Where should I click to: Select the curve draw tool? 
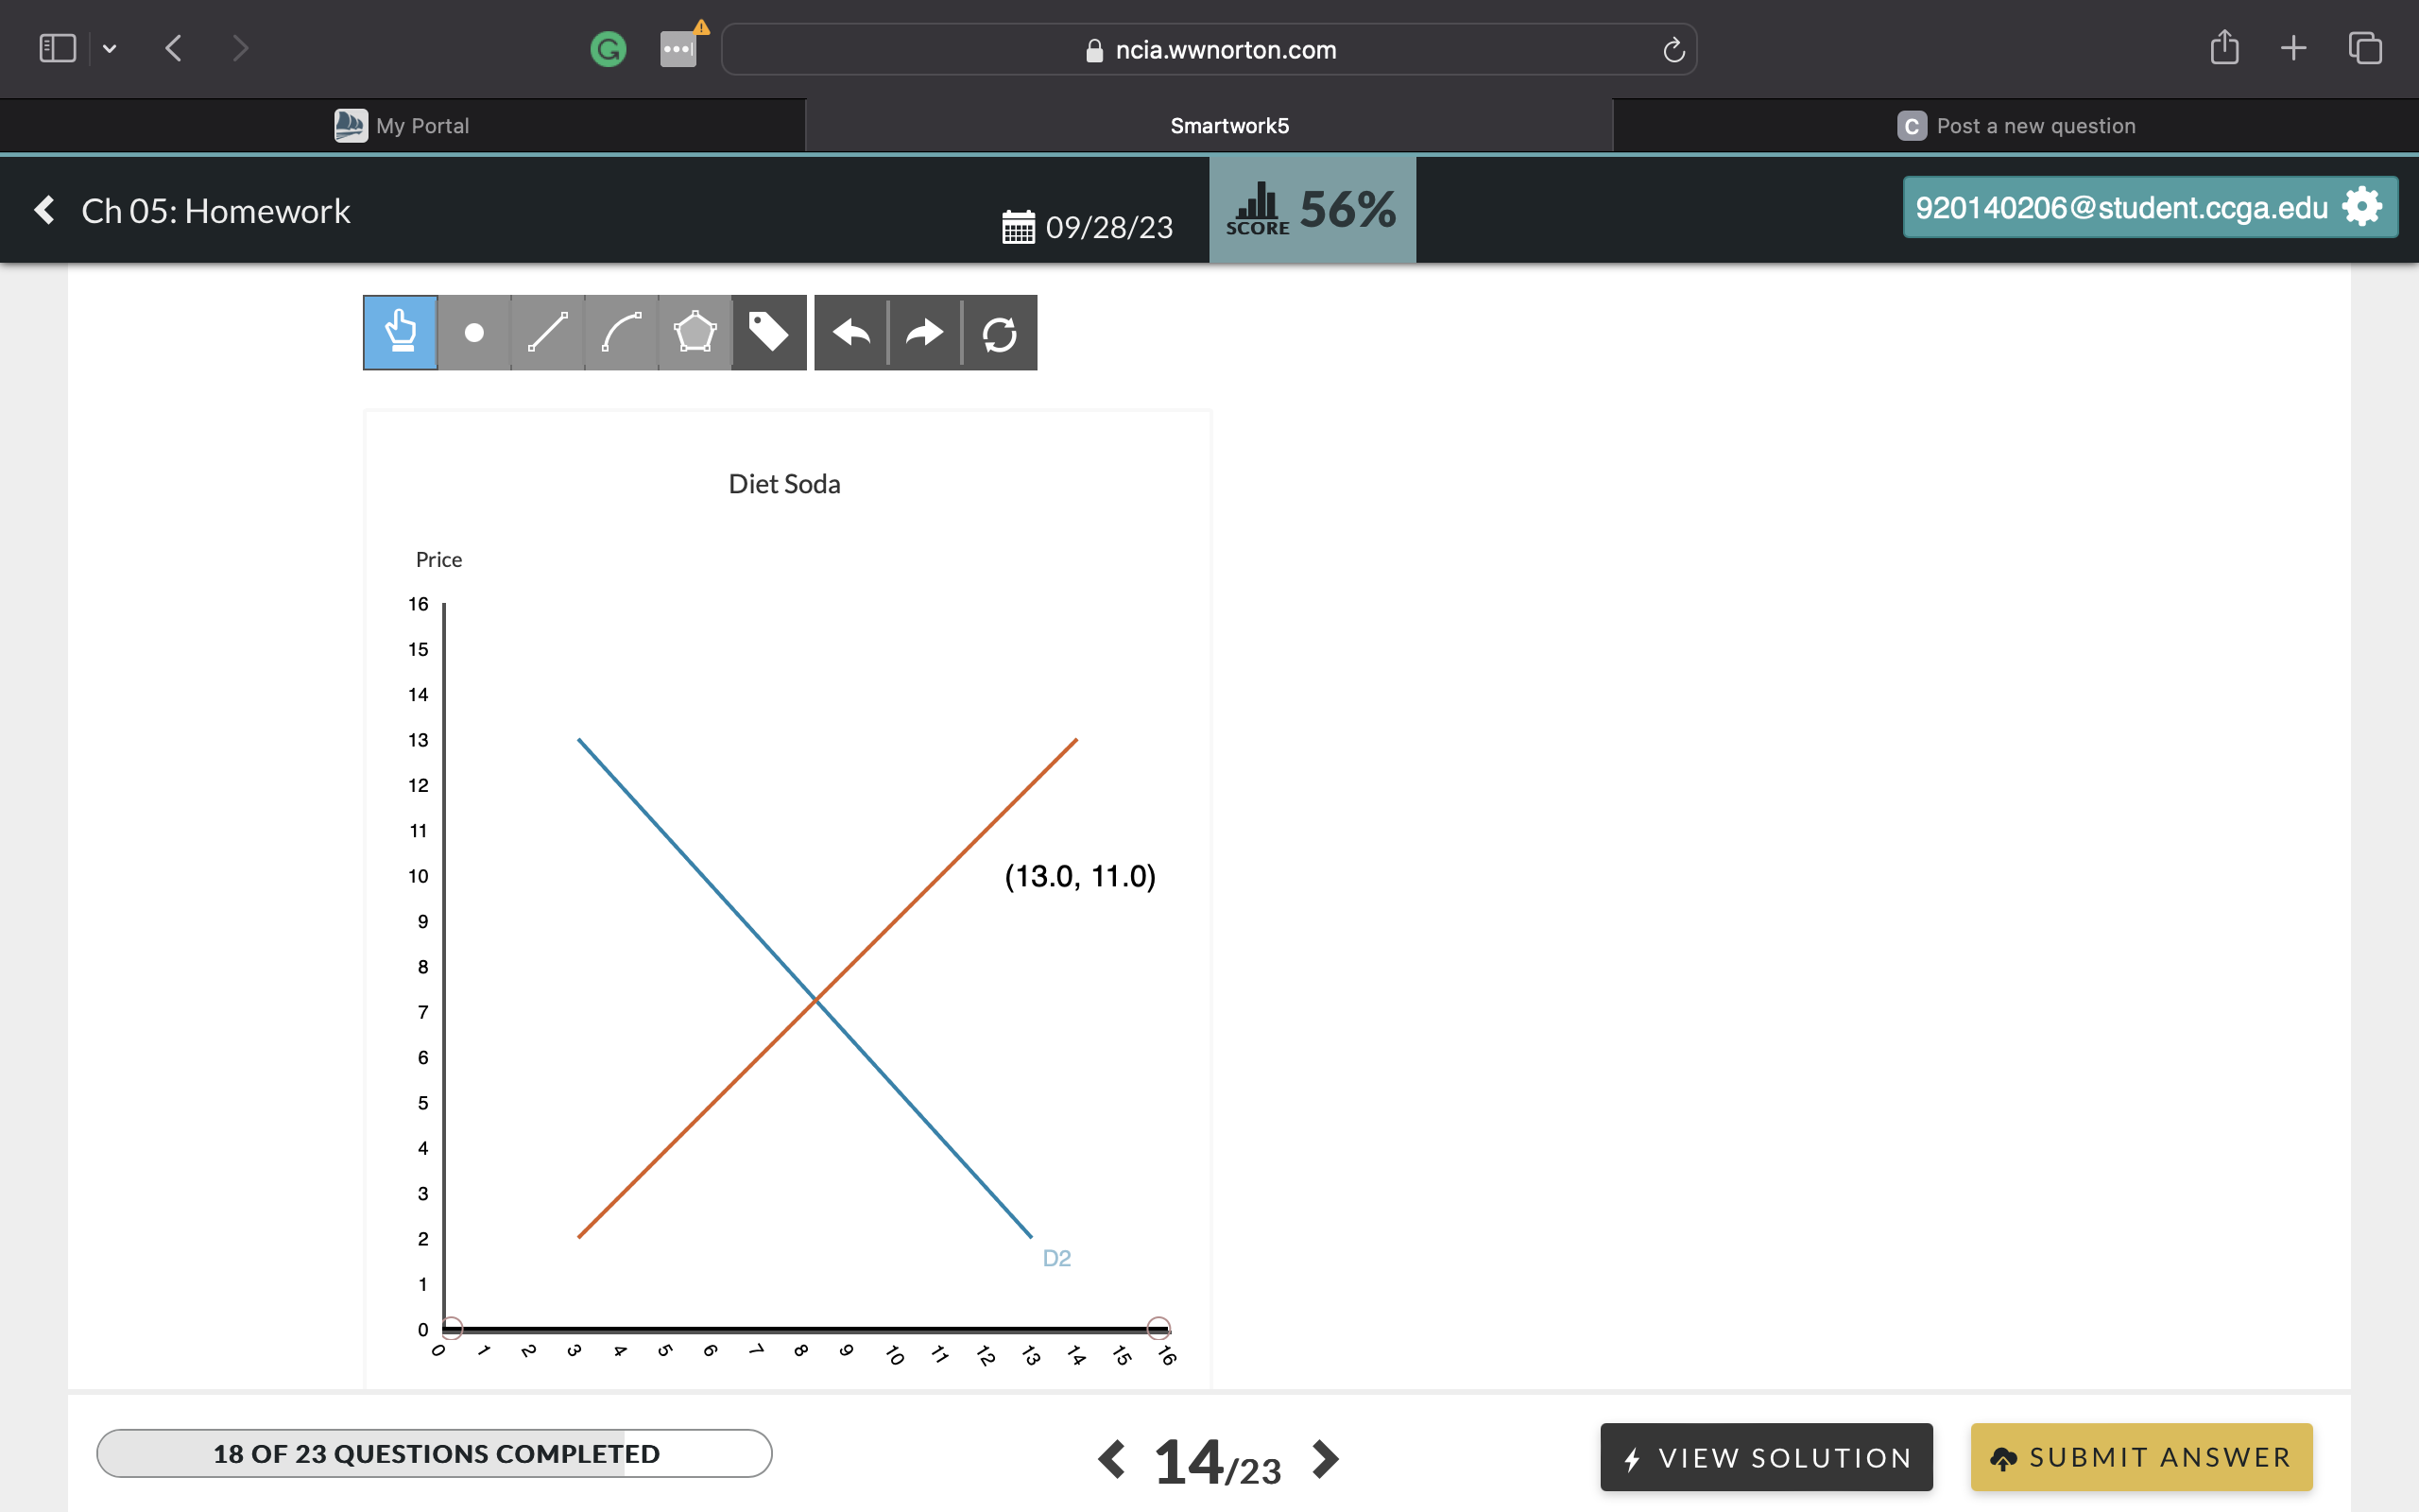[618, 333]
